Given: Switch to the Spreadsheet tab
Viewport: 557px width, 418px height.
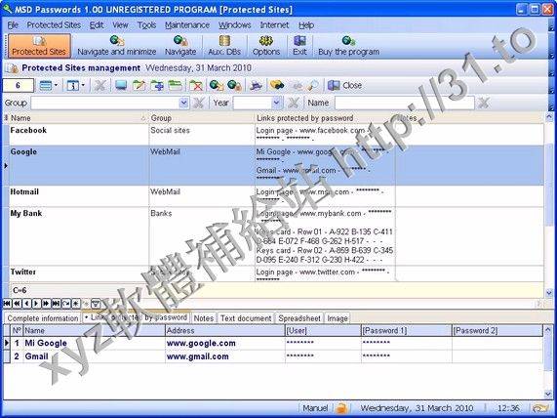Looking at the screenshot, I should 299,318.
